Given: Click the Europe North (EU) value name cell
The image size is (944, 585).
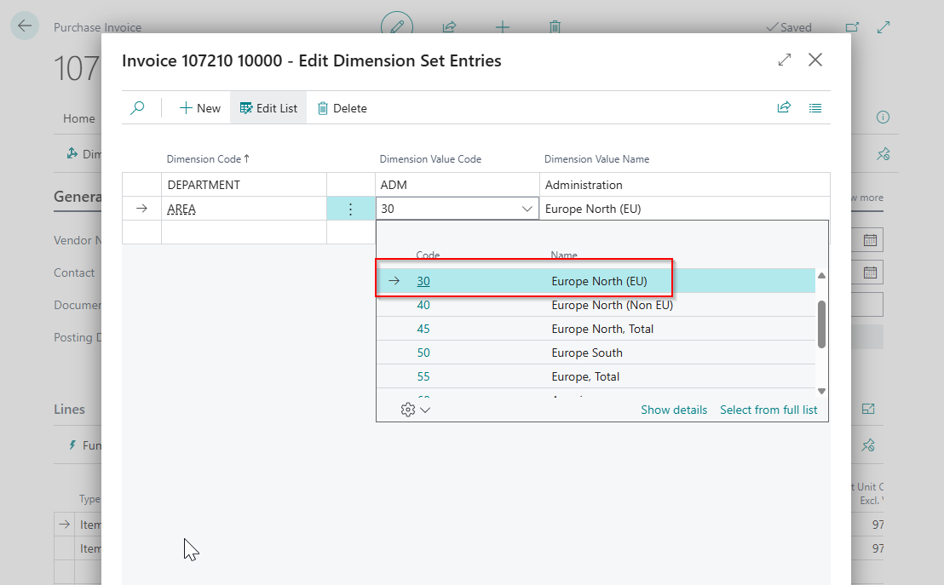Looking at the screenshot, I should coord(684,209).
